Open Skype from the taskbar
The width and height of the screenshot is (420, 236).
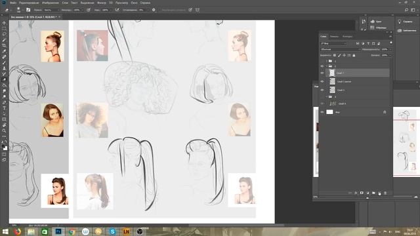pos(112,231)
